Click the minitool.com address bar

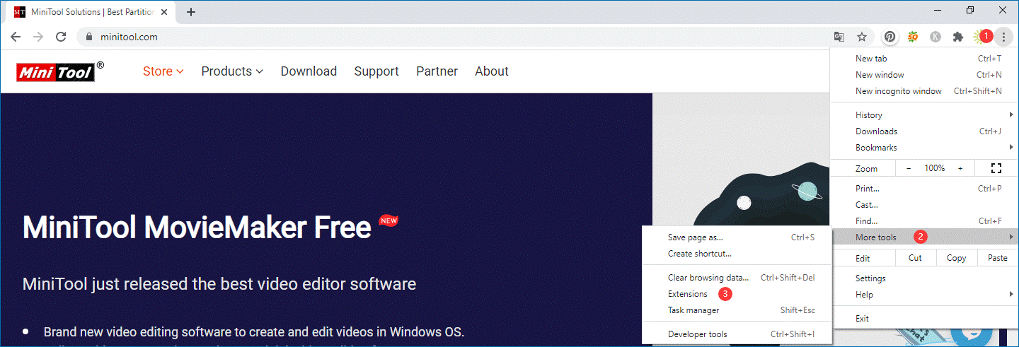click(x=453, y=37)
